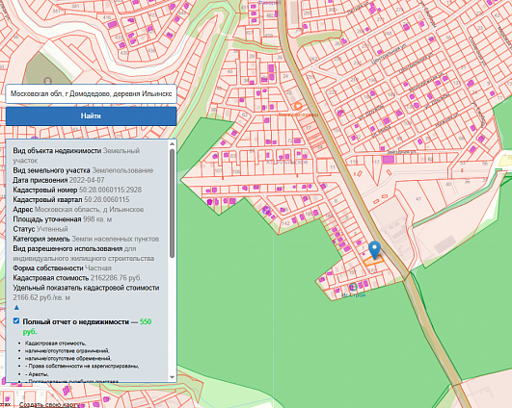The height and width of the screenshot is (408, 512).
Task: Click the address search input field
Action: (x=91, y=94)
